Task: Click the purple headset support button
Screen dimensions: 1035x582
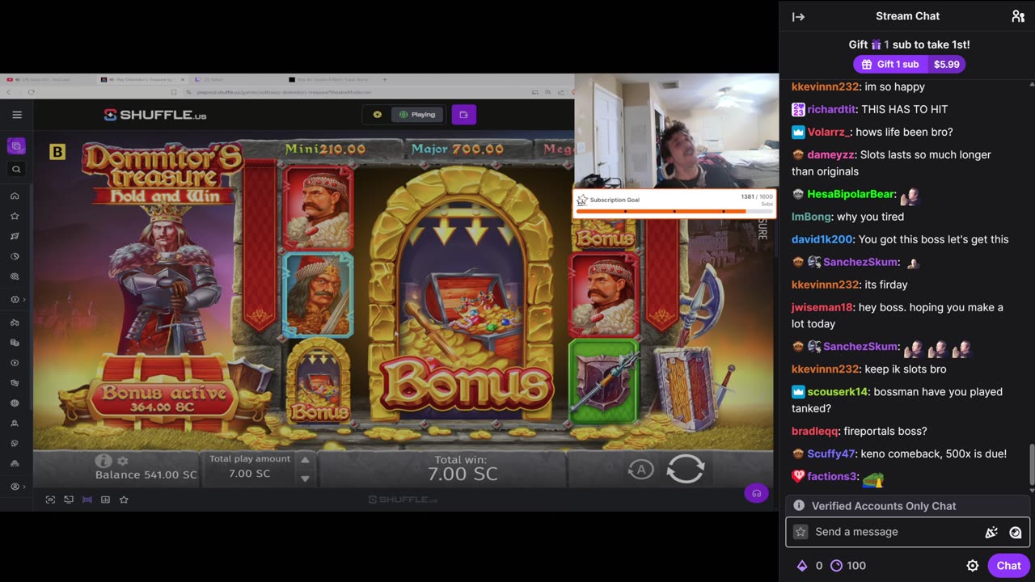Action: pos(756,492)
